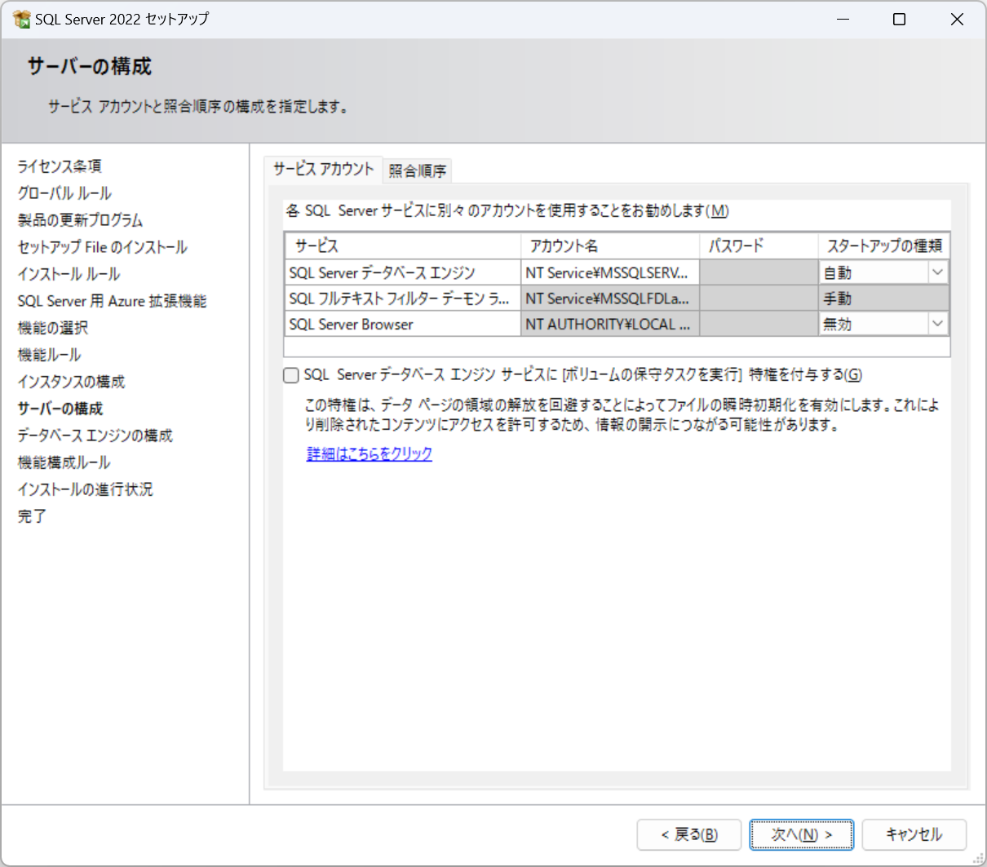Select the current サーバーの構成 step
987x867 pixels.
[x=60, y=409]
